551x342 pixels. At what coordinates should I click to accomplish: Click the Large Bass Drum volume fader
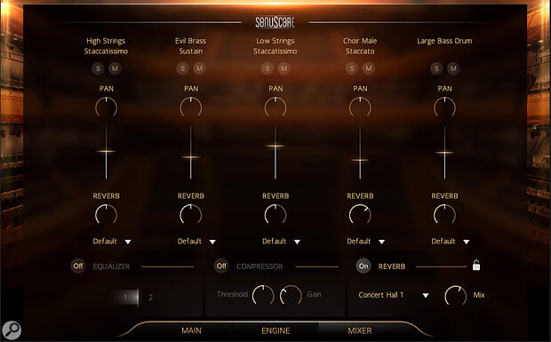coord(444,153)
